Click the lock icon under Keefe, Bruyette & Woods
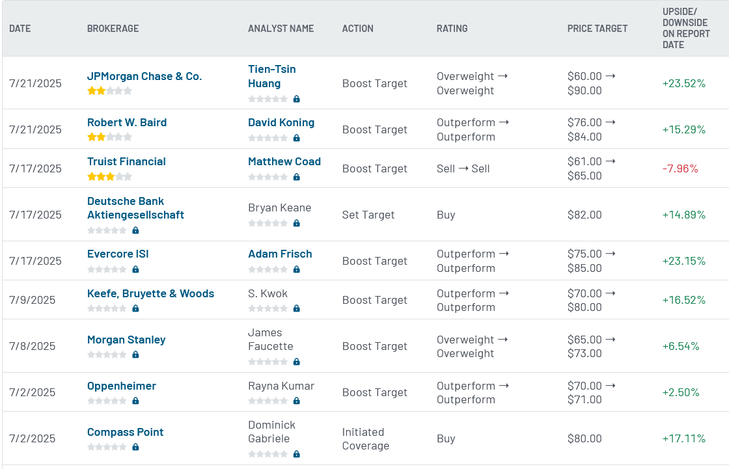This screenshot has width=729, height=469. pyautogui.click(x=136, y=308)
